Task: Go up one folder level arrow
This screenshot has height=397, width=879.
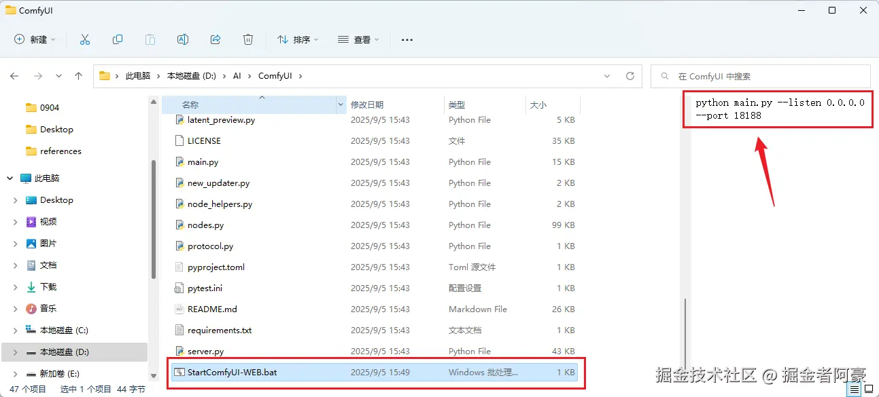Action: tap(78, 76)
